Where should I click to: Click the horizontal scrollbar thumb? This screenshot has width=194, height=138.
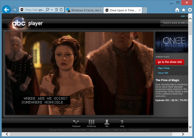(x=91, y=134)
